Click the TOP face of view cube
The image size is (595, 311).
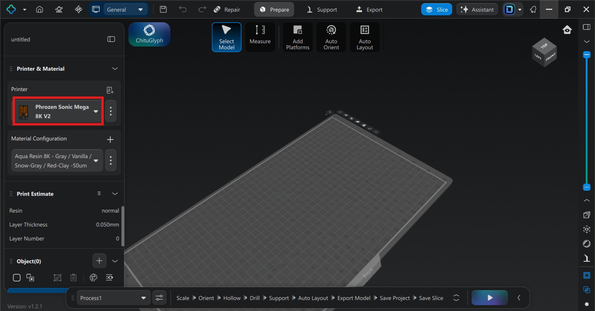click(x=544, y=46)
